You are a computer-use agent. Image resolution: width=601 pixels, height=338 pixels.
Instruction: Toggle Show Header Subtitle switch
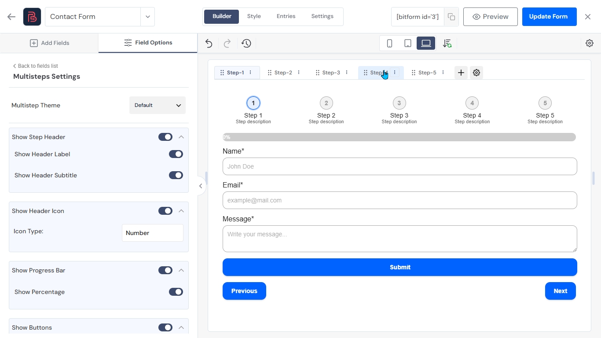(176, 175)
